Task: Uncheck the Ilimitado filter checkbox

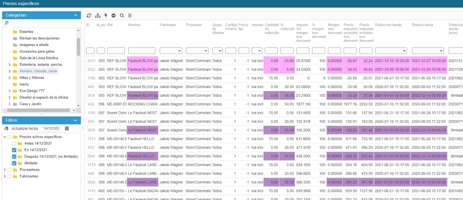Action: tap(14, 163)
